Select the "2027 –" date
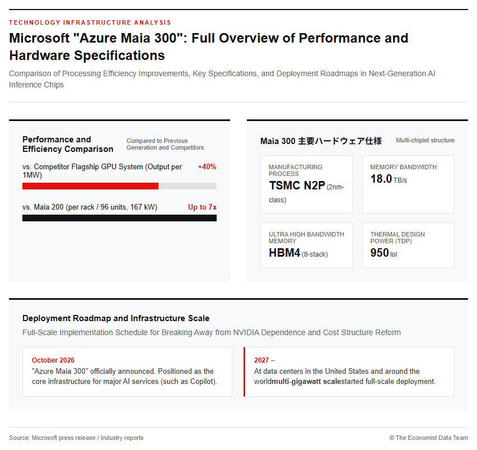 pos(265,360)
